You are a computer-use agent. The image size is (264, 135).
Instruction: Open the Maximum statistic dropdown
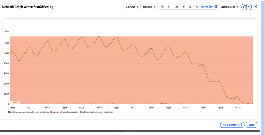pyautogui.click(x=149, y=7)
